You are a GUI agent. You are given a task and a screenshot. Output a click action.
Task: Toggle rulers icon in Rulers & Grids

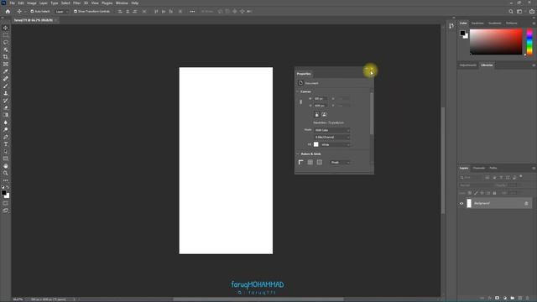[300, 162]
